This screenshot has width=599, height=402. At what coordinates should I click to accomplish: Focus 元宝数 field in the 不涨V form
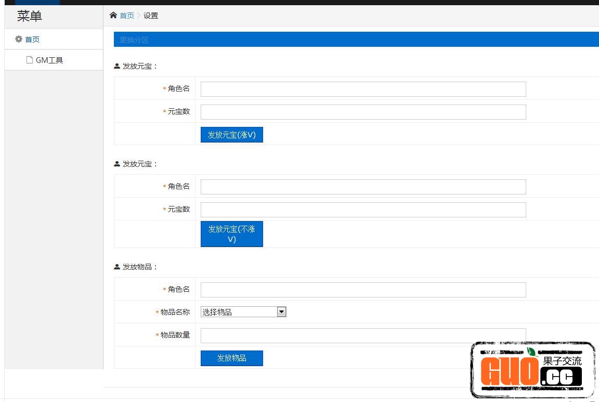[363, 210]
